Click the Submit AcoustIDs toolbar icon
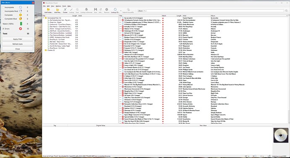The width and height of the screenshot is (290, 158). pyautogui.click(x=128, y=9)
